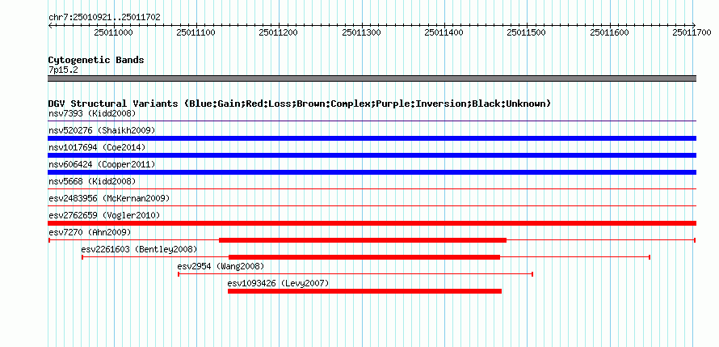Click ruler tick label 25011200

[x=279, y=32]
